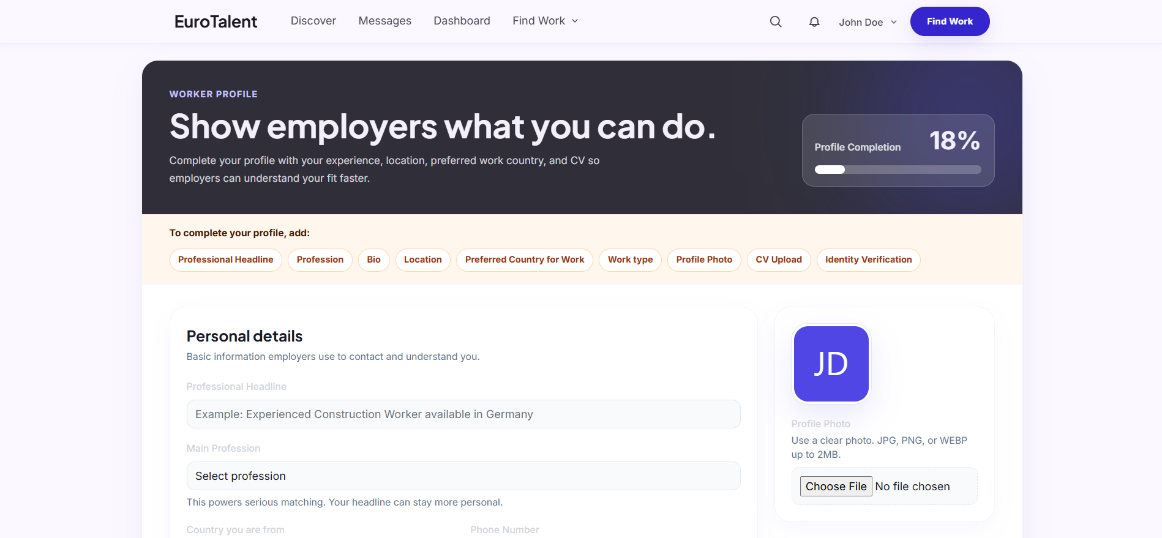Go to the Discover page
The image size is (1162, 538).
(x=313, y=21)
